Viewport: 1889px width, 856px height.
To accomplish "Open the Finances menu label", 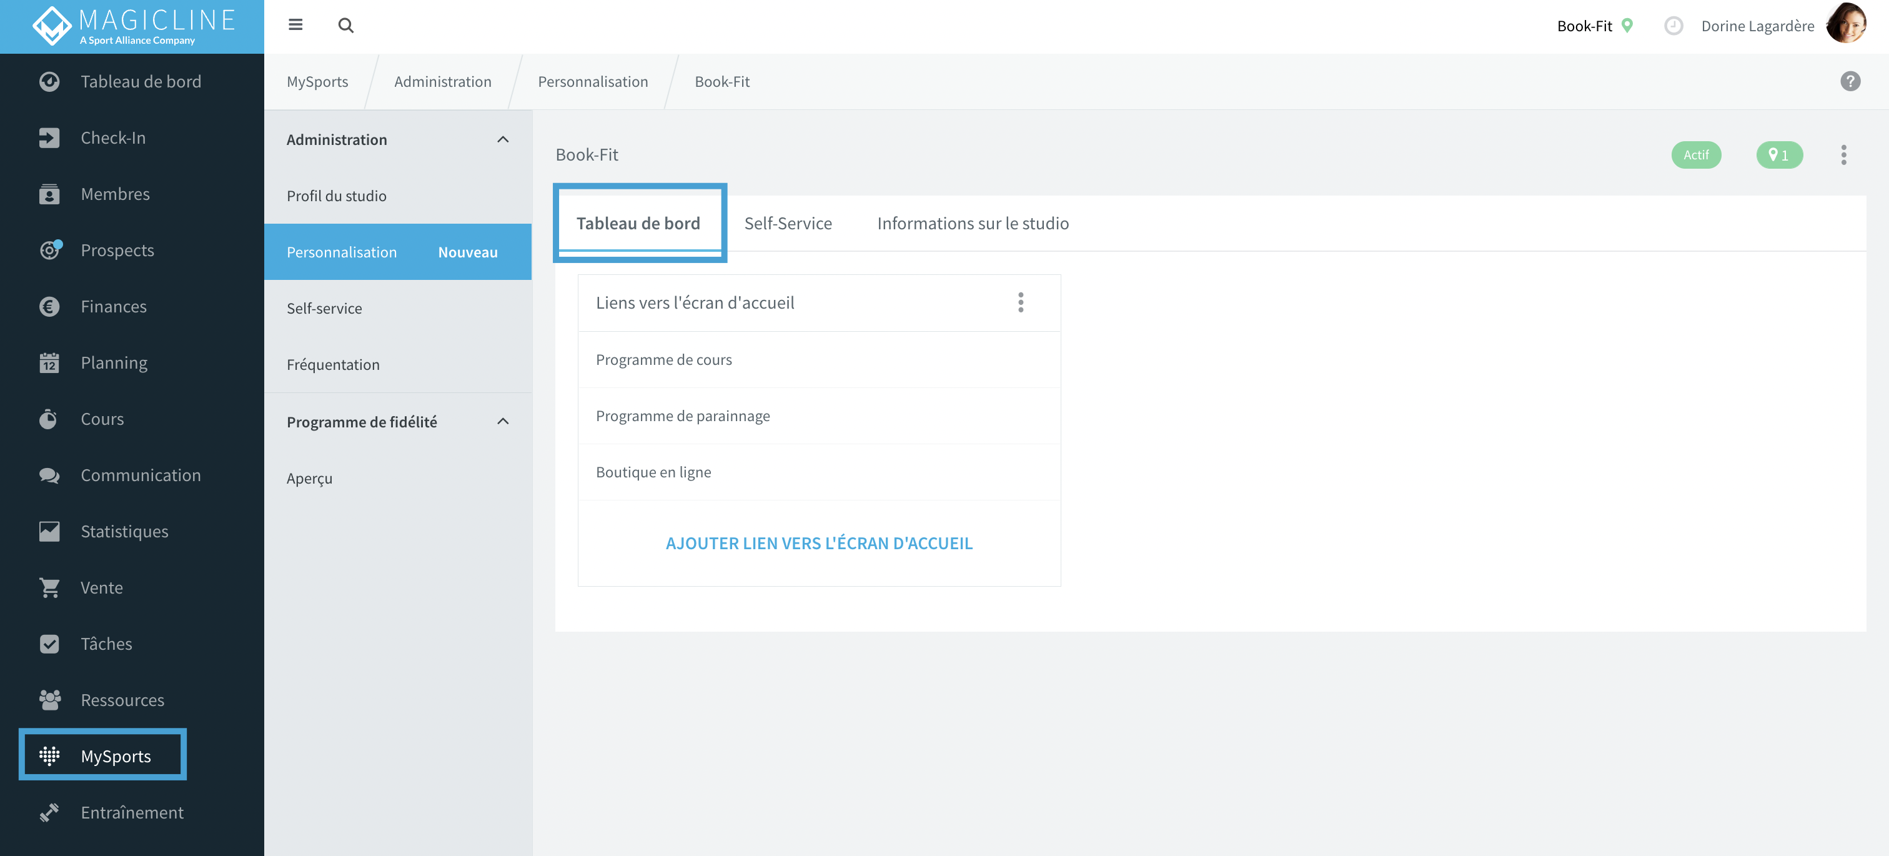I will (x=113, y=307).
